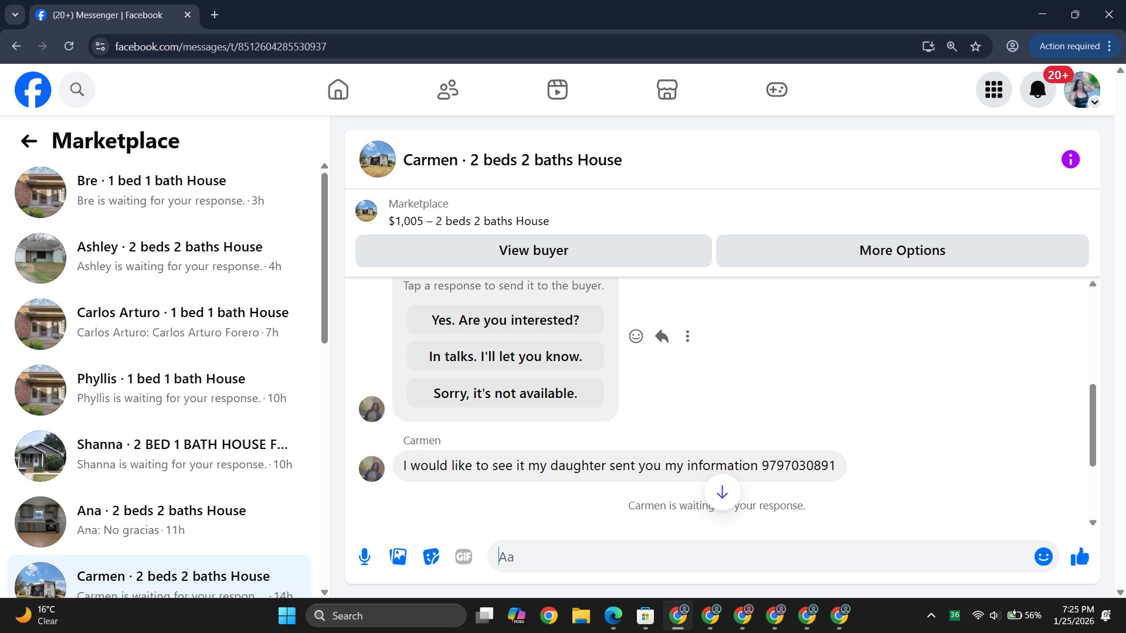Click Carmen's avatar beside her message
Image resolution: width=1126 pixels, height=633 pixels.
click(x=372, y=469)
